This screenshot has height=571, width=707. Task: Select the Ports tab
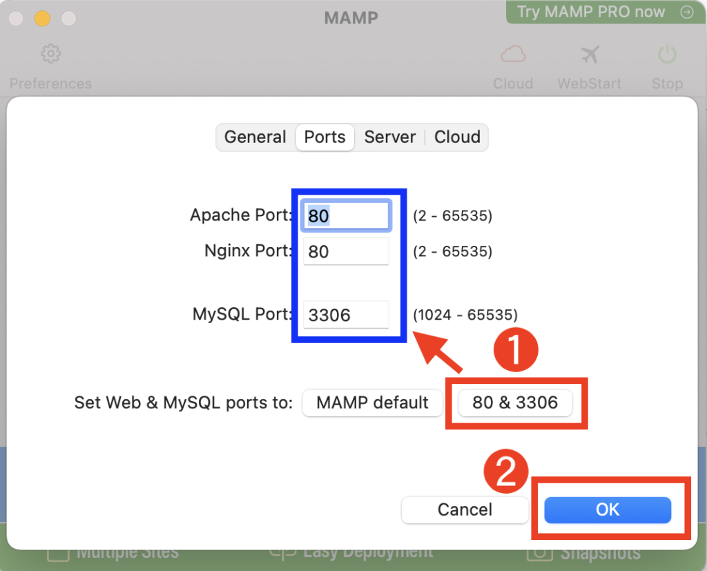click(325, 137)
